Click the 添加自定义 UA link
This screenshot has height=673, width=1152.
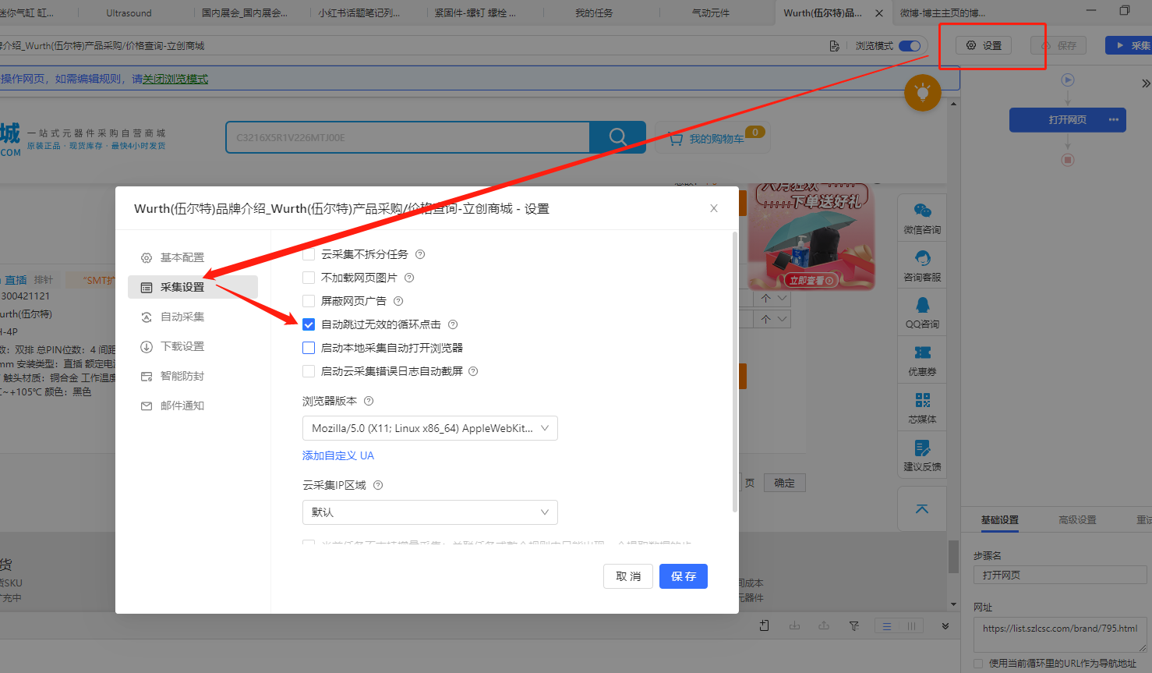(338, 455)
